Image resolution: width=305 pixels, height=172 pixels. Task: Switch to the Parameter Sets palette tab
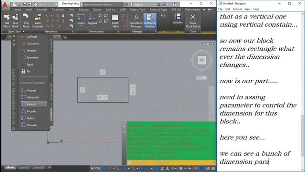pyautogui.click(x=51, y=91)
